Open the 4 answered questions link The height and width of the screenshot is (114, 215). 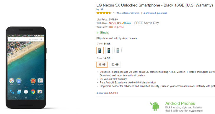(x=155, y=13)
